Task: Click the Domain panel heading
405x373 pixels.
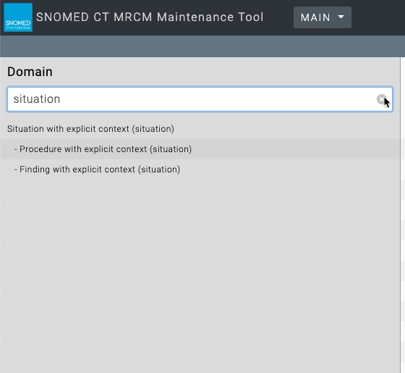Action: (x=30, y=72)
